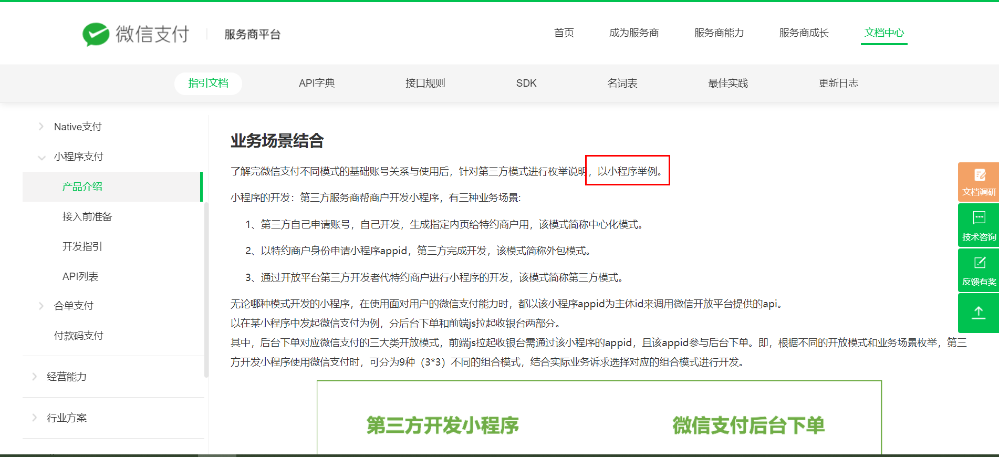Click the sentence starting 无论哪种模式开发的小程序
Image resolution: width=999 pixels, height=457 pixels.
[x=506, y=304]
